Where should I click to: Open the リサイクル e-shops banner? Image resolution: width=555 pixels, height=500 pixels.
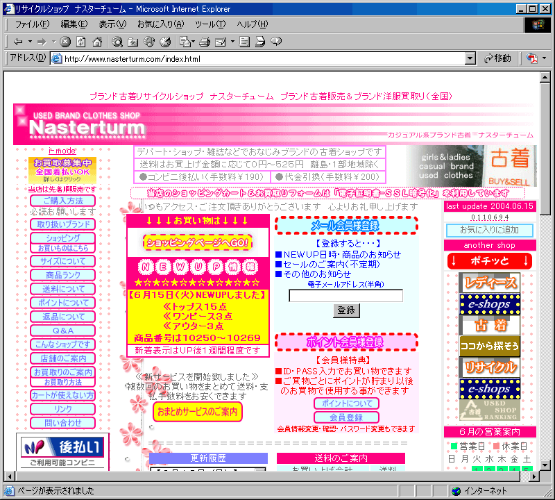coord(490,378)
